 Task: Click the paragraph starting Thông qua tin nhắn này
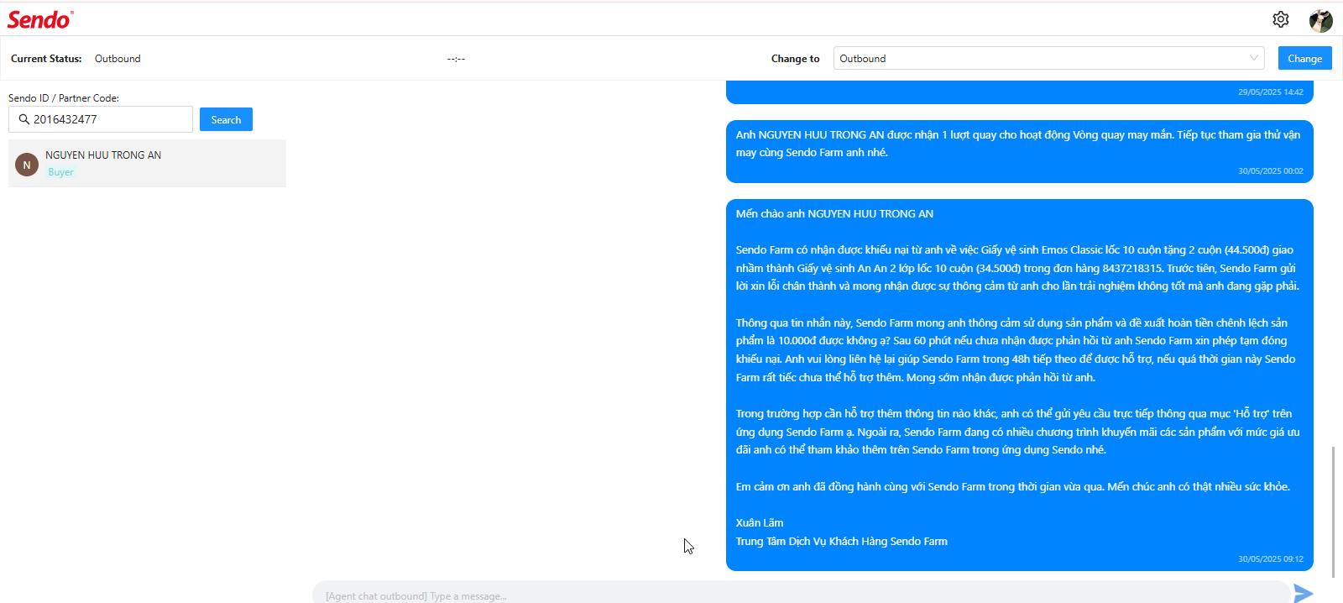coord(1016,350)
